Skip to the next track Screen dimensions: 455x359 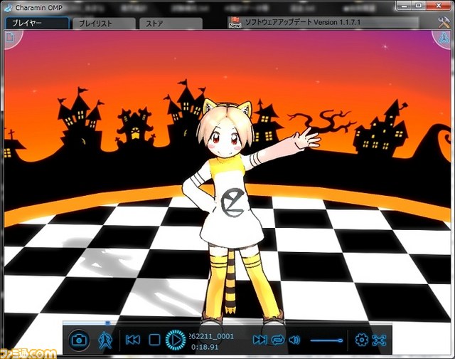pos(259,340)
